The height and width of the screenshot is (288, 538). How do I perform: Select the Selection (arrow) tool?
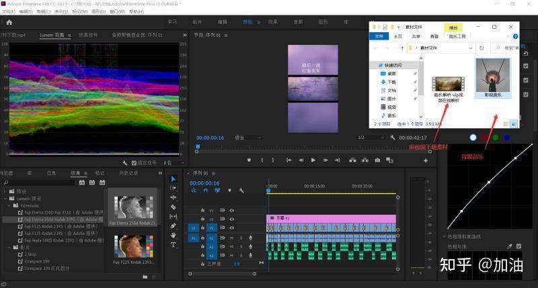pyautogui.click(x=174, y=179)
